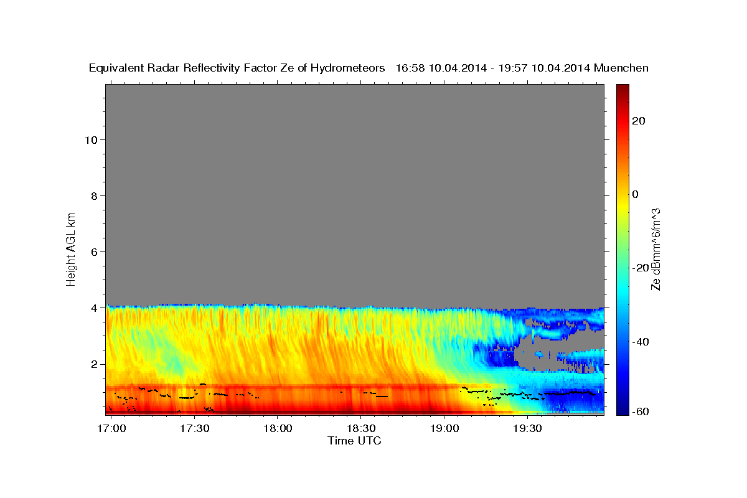Click the colorbar value '20'
747x498 pixels.
[x=638, y=121]
